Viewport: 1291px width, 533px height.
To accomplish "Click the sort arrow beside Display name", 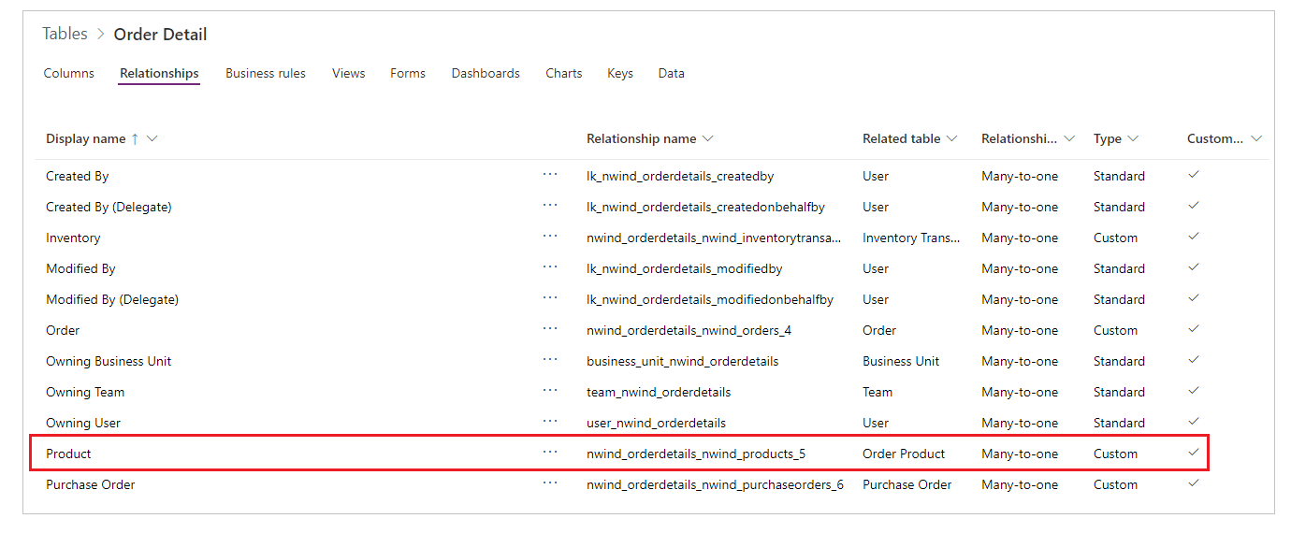I will [x=135, y=138].
